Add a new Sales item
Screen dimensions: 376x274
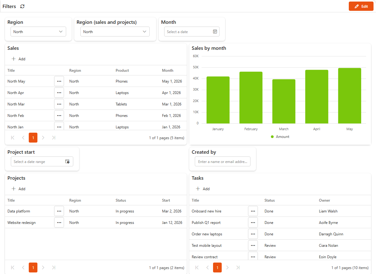[19, 59]
